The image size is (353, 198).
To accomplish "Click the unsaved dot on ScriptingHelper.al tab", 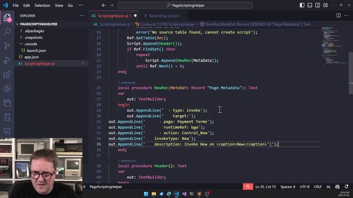I will tap(135, 16).
